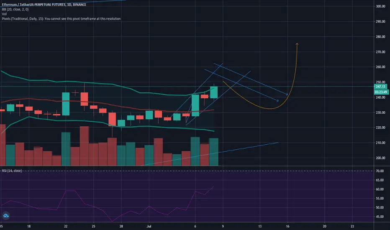
Task: Click the candle countdown timer 03:23:49
Action: tap(381, 92)
